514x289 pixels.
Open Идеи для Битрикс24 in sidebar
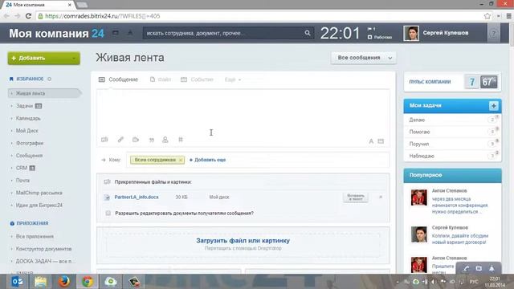coord(39,206)
